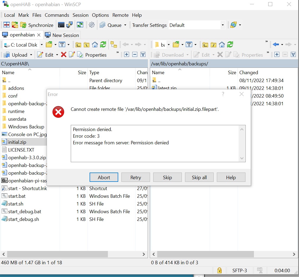Close the Error dialog

coord(241,94)
